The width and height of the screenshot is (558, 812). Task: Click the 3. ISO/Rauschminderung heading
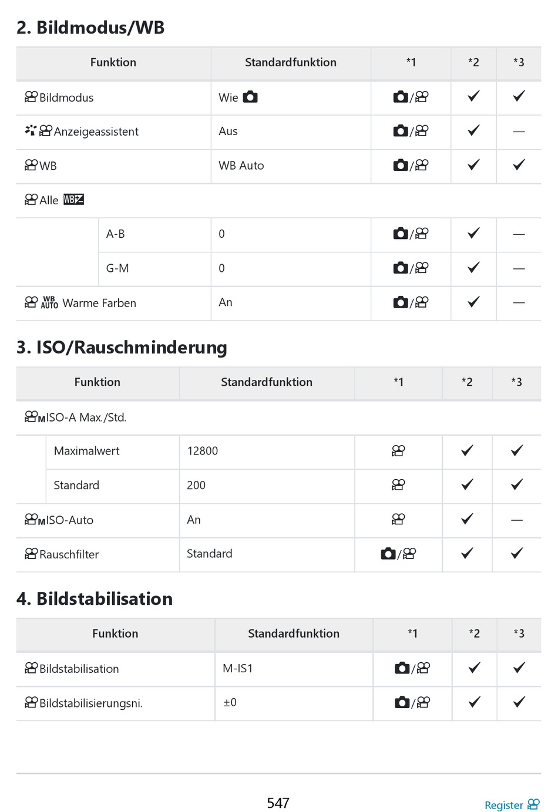(x=122, y=348)
